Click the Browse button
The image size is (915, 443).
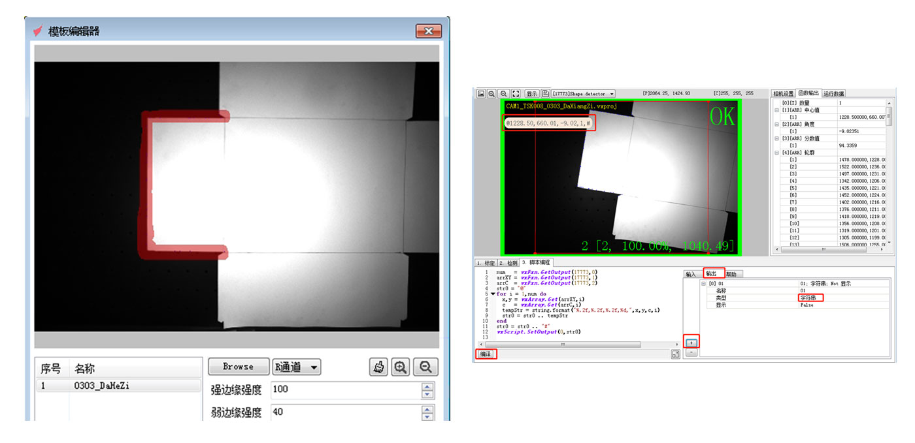(238, 367)
